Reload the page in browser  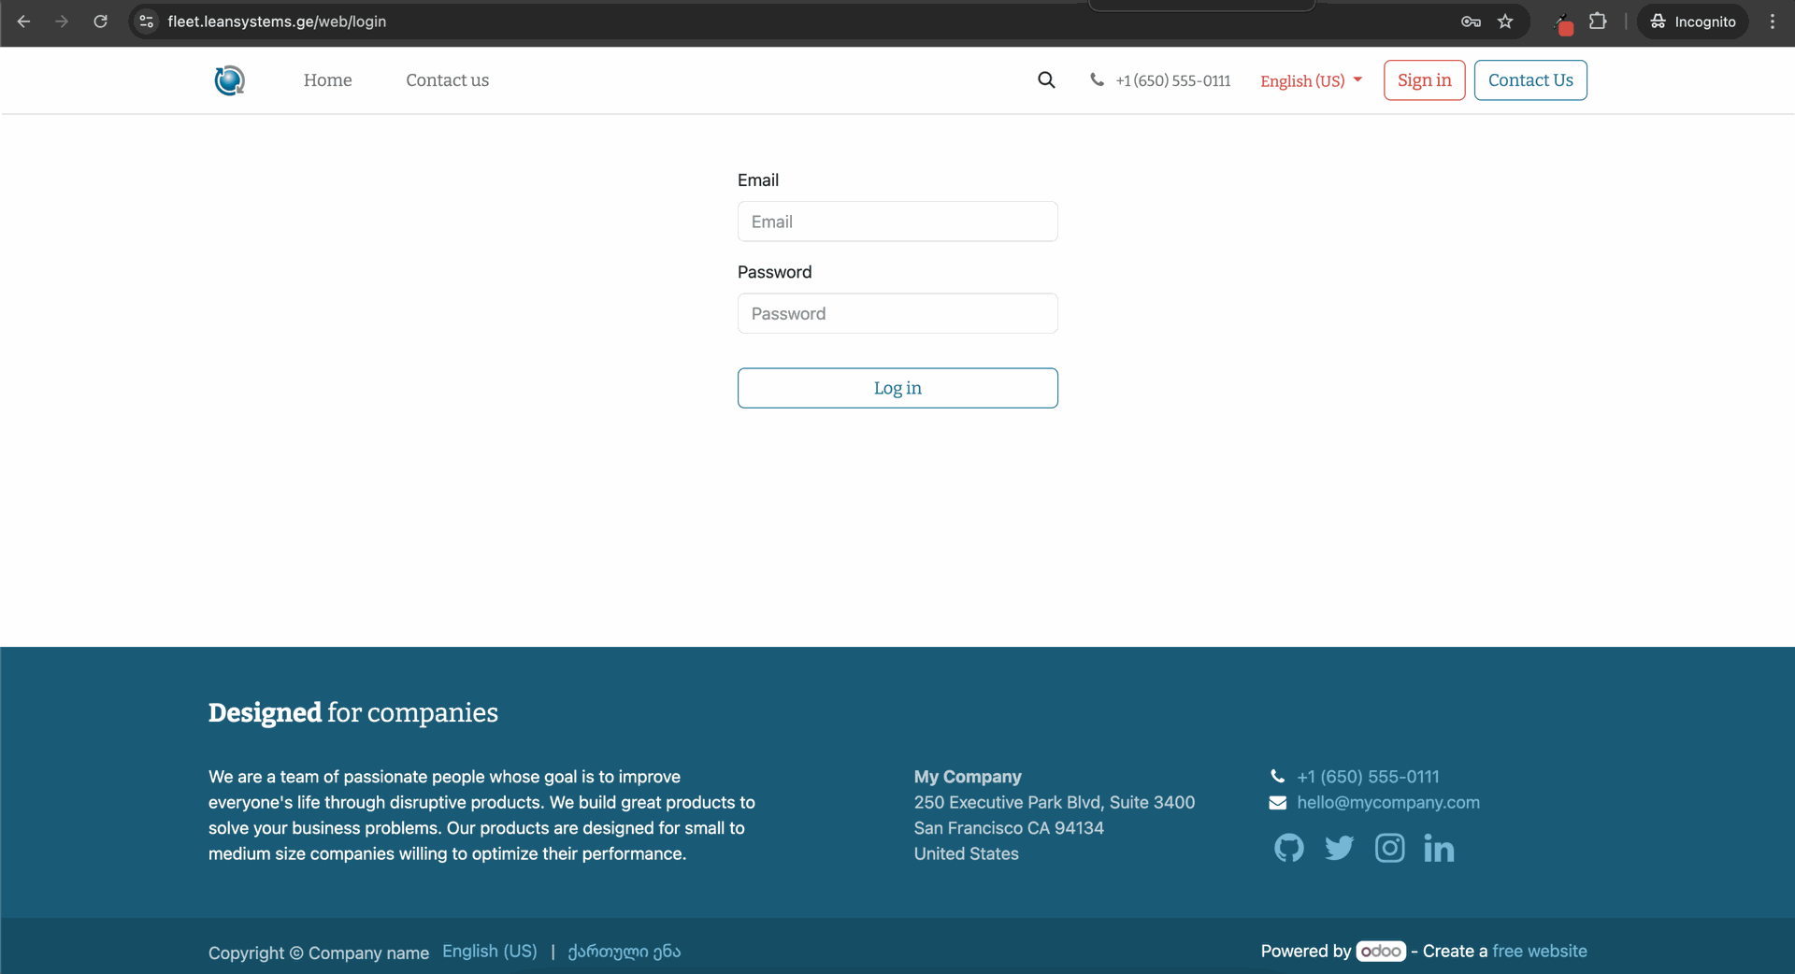pos(100,21)
